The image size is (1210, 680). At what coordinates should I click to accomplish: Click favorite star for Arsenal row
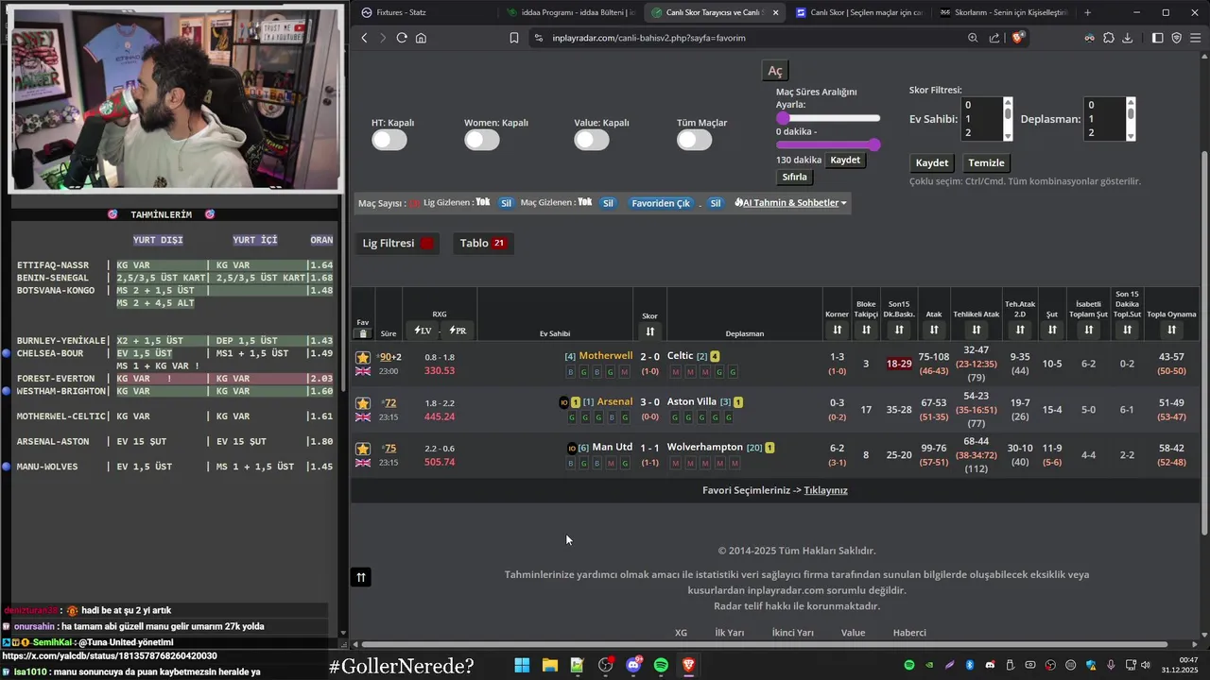click(363, 403)
